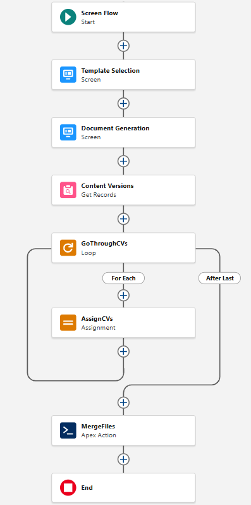Add element between MergeFiles and End
The height and width of the screenshot is (505, 251).
click(x=123, y=459)
